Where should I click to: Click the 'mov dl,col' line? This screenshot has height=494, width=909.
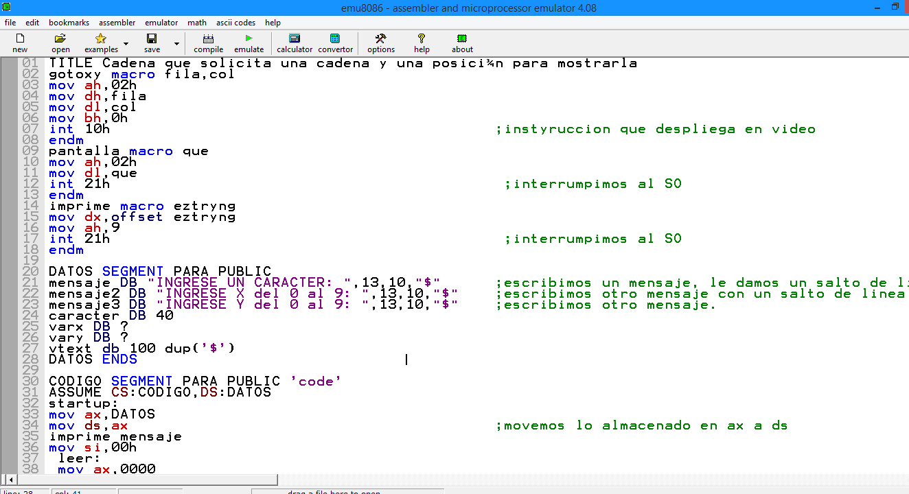(x=93, y=107)
